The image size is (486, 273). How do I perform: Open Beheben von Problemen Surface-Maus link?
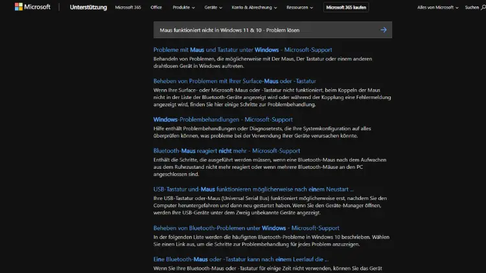coord(235,81)
